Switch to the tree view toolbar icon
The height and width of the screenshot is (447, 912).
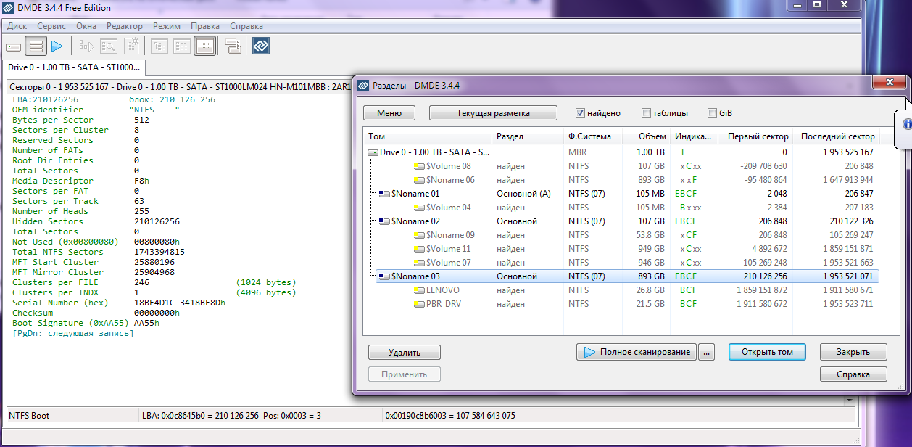click(159, 46)
